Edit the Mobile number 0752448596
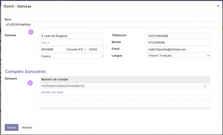223x135 pixels. (179, 43)
